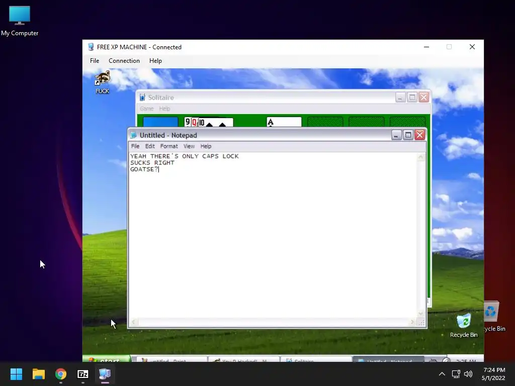Open the Connection menu
Viewport: 515px width, 386px height.
pos(124,61)
